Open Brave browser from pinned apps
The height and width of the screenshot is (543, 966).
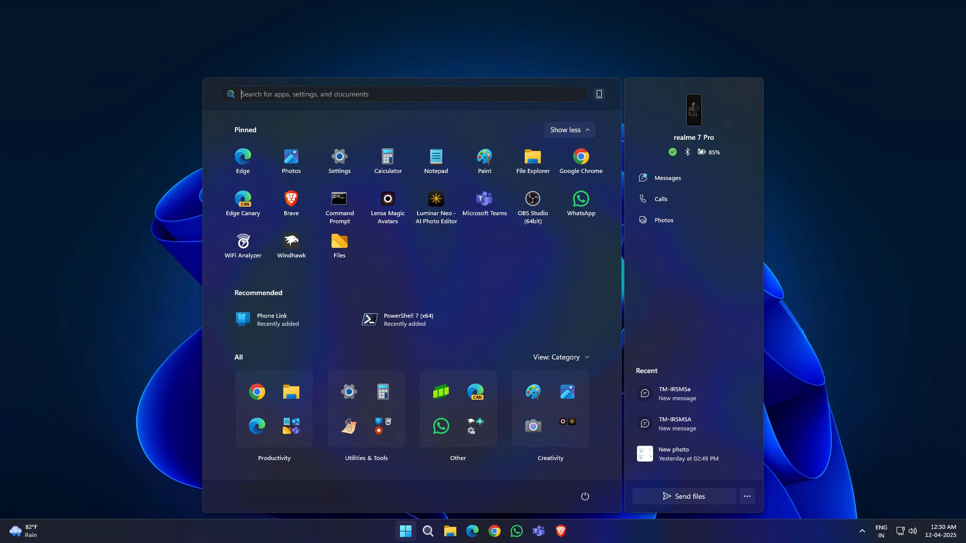tap(291, 203)
